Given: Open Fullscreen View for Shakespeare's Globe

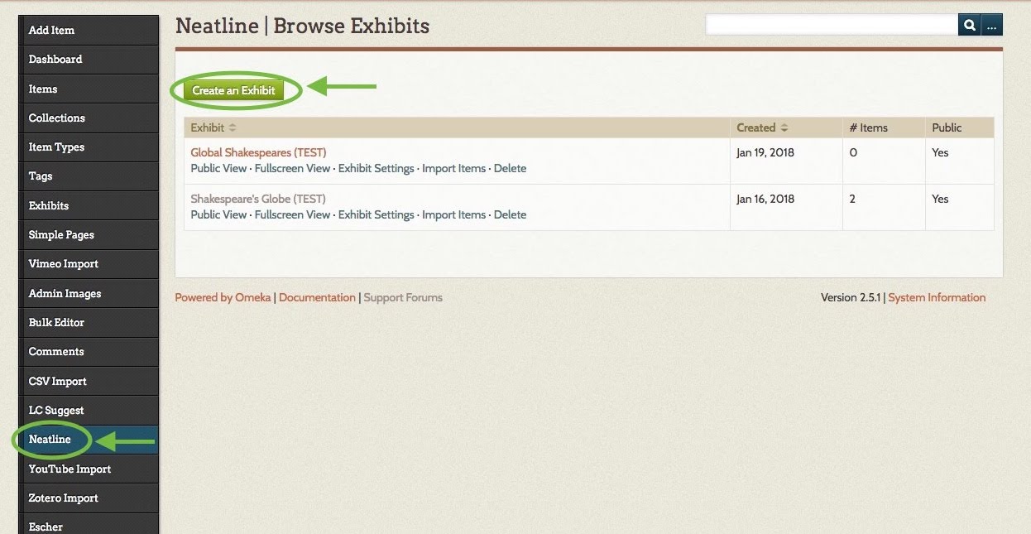Looking at the screenshot, I should 292,214.
